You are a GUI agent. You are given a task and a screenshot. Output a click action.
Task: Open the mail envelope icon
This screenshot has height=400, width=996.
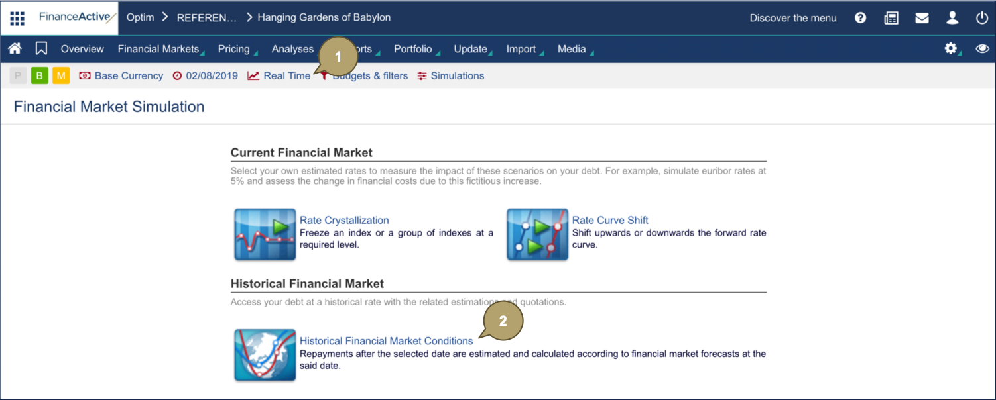point(922,18)
